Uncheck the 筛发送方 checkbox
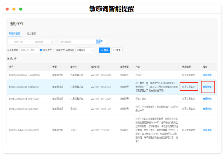223x157 pixels. tap(41, 50)
